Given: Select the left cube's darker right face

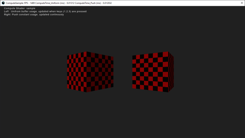Looking at the screenshot, I should point(100,72).
